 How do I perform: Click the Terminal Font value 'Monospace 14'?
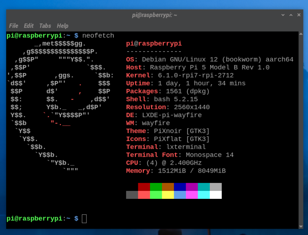point(210,155)
